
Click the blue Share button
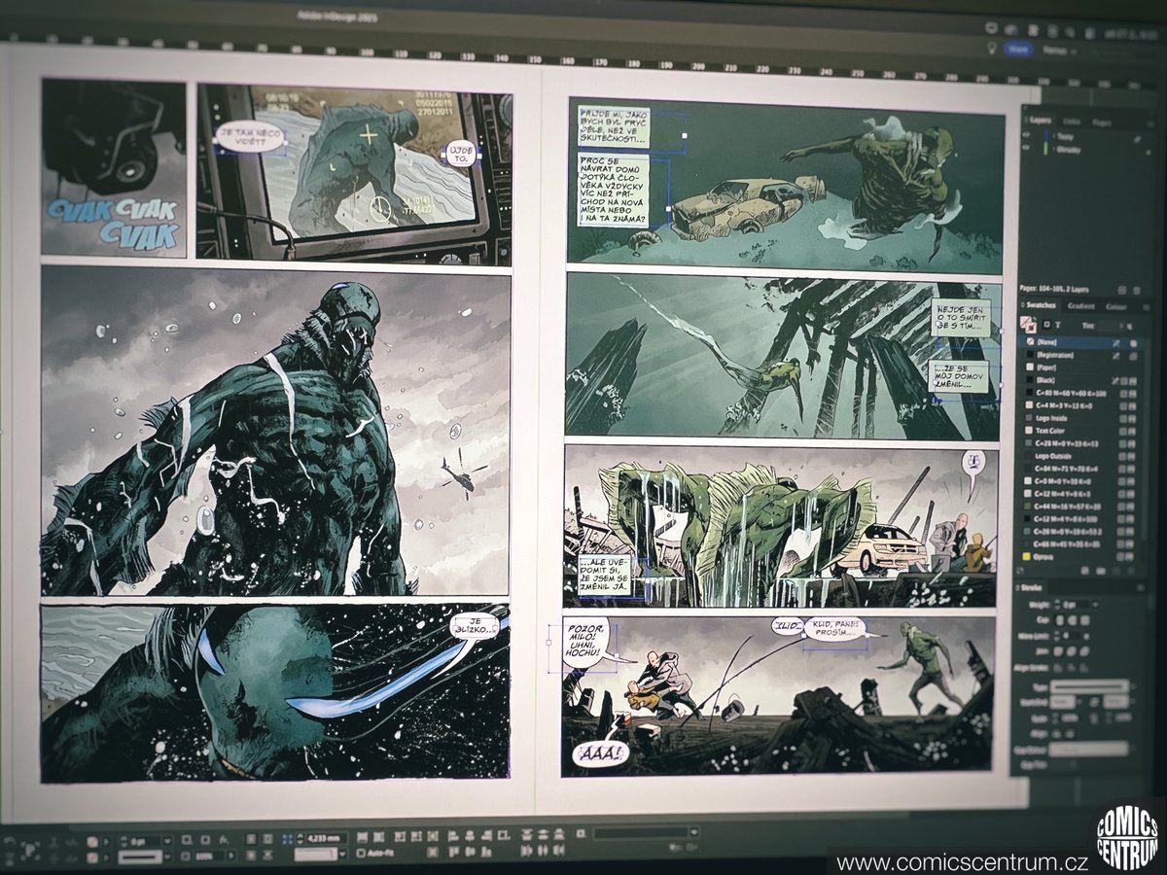pos(1018,49)
